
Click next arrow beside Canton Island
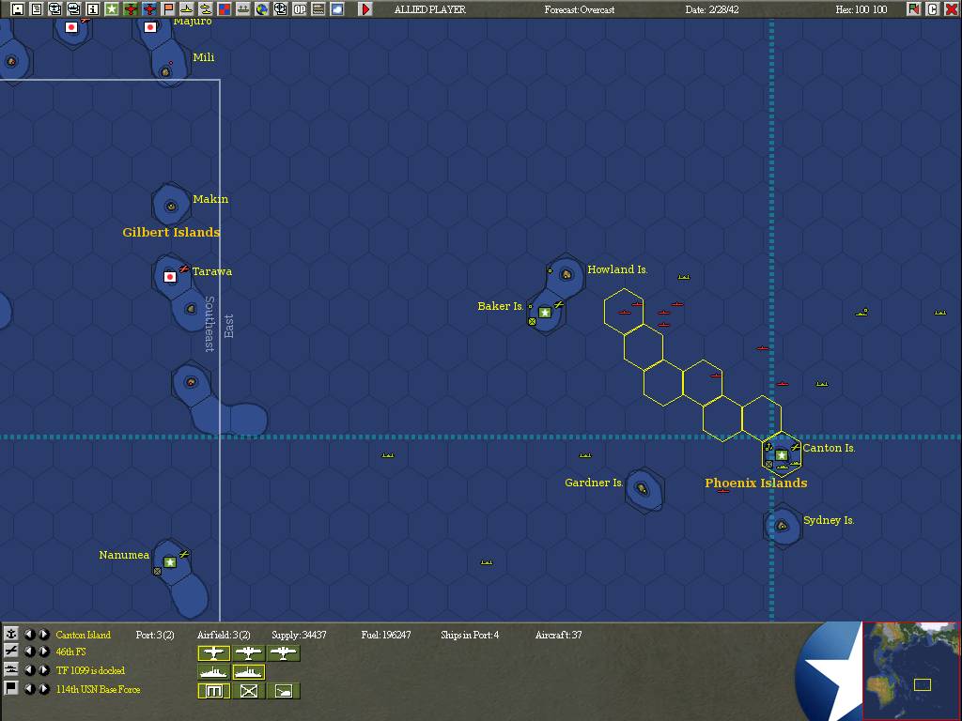[x=43, y=635]
